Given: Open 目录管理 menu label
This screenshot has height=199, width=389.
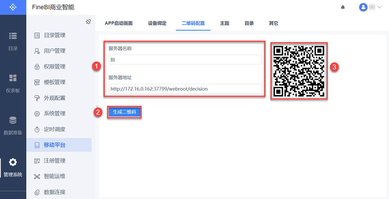Looking at the screenshot, I should 55,35.
